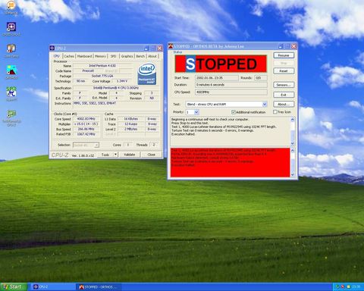Click the Tools button in CPU-Z

[105, 155]
